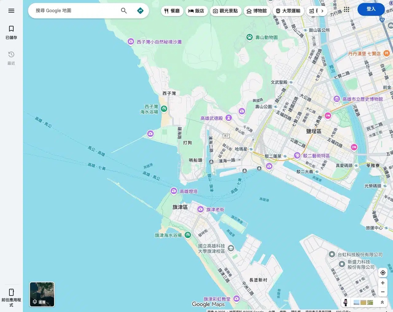
Task: Select the 台虹科技股份有限公司 marker
Action: (332, 254)
